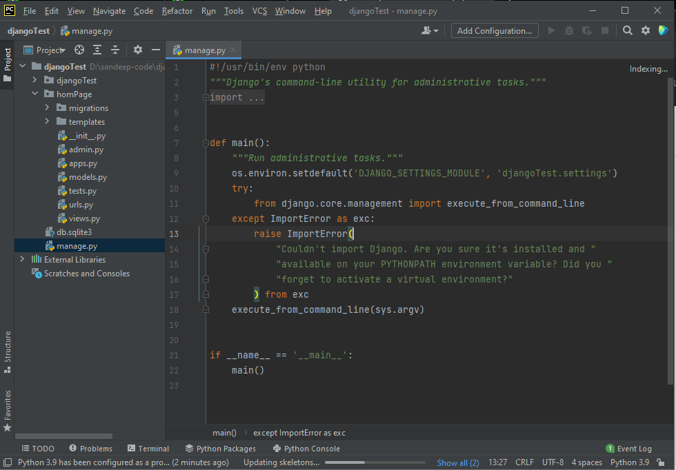This screenshot has width=676, height=470.
Task: Click Collapse All icon in Project panel
Action: pos(115,50)
